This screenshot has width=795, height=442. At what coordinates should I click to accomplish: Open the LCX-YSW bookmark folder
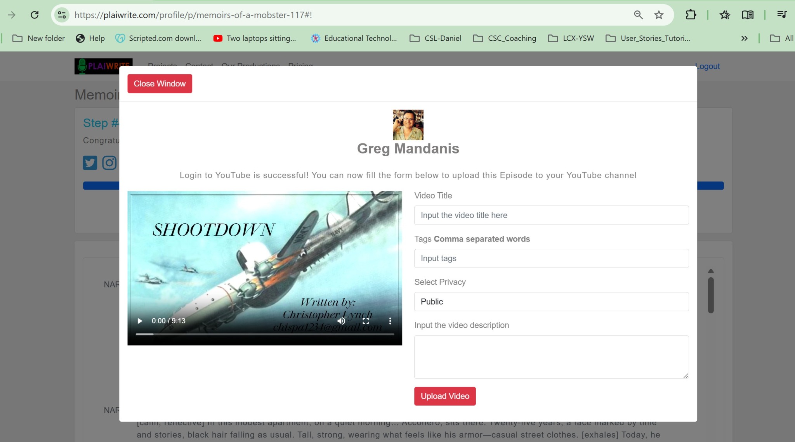[571, 38]
